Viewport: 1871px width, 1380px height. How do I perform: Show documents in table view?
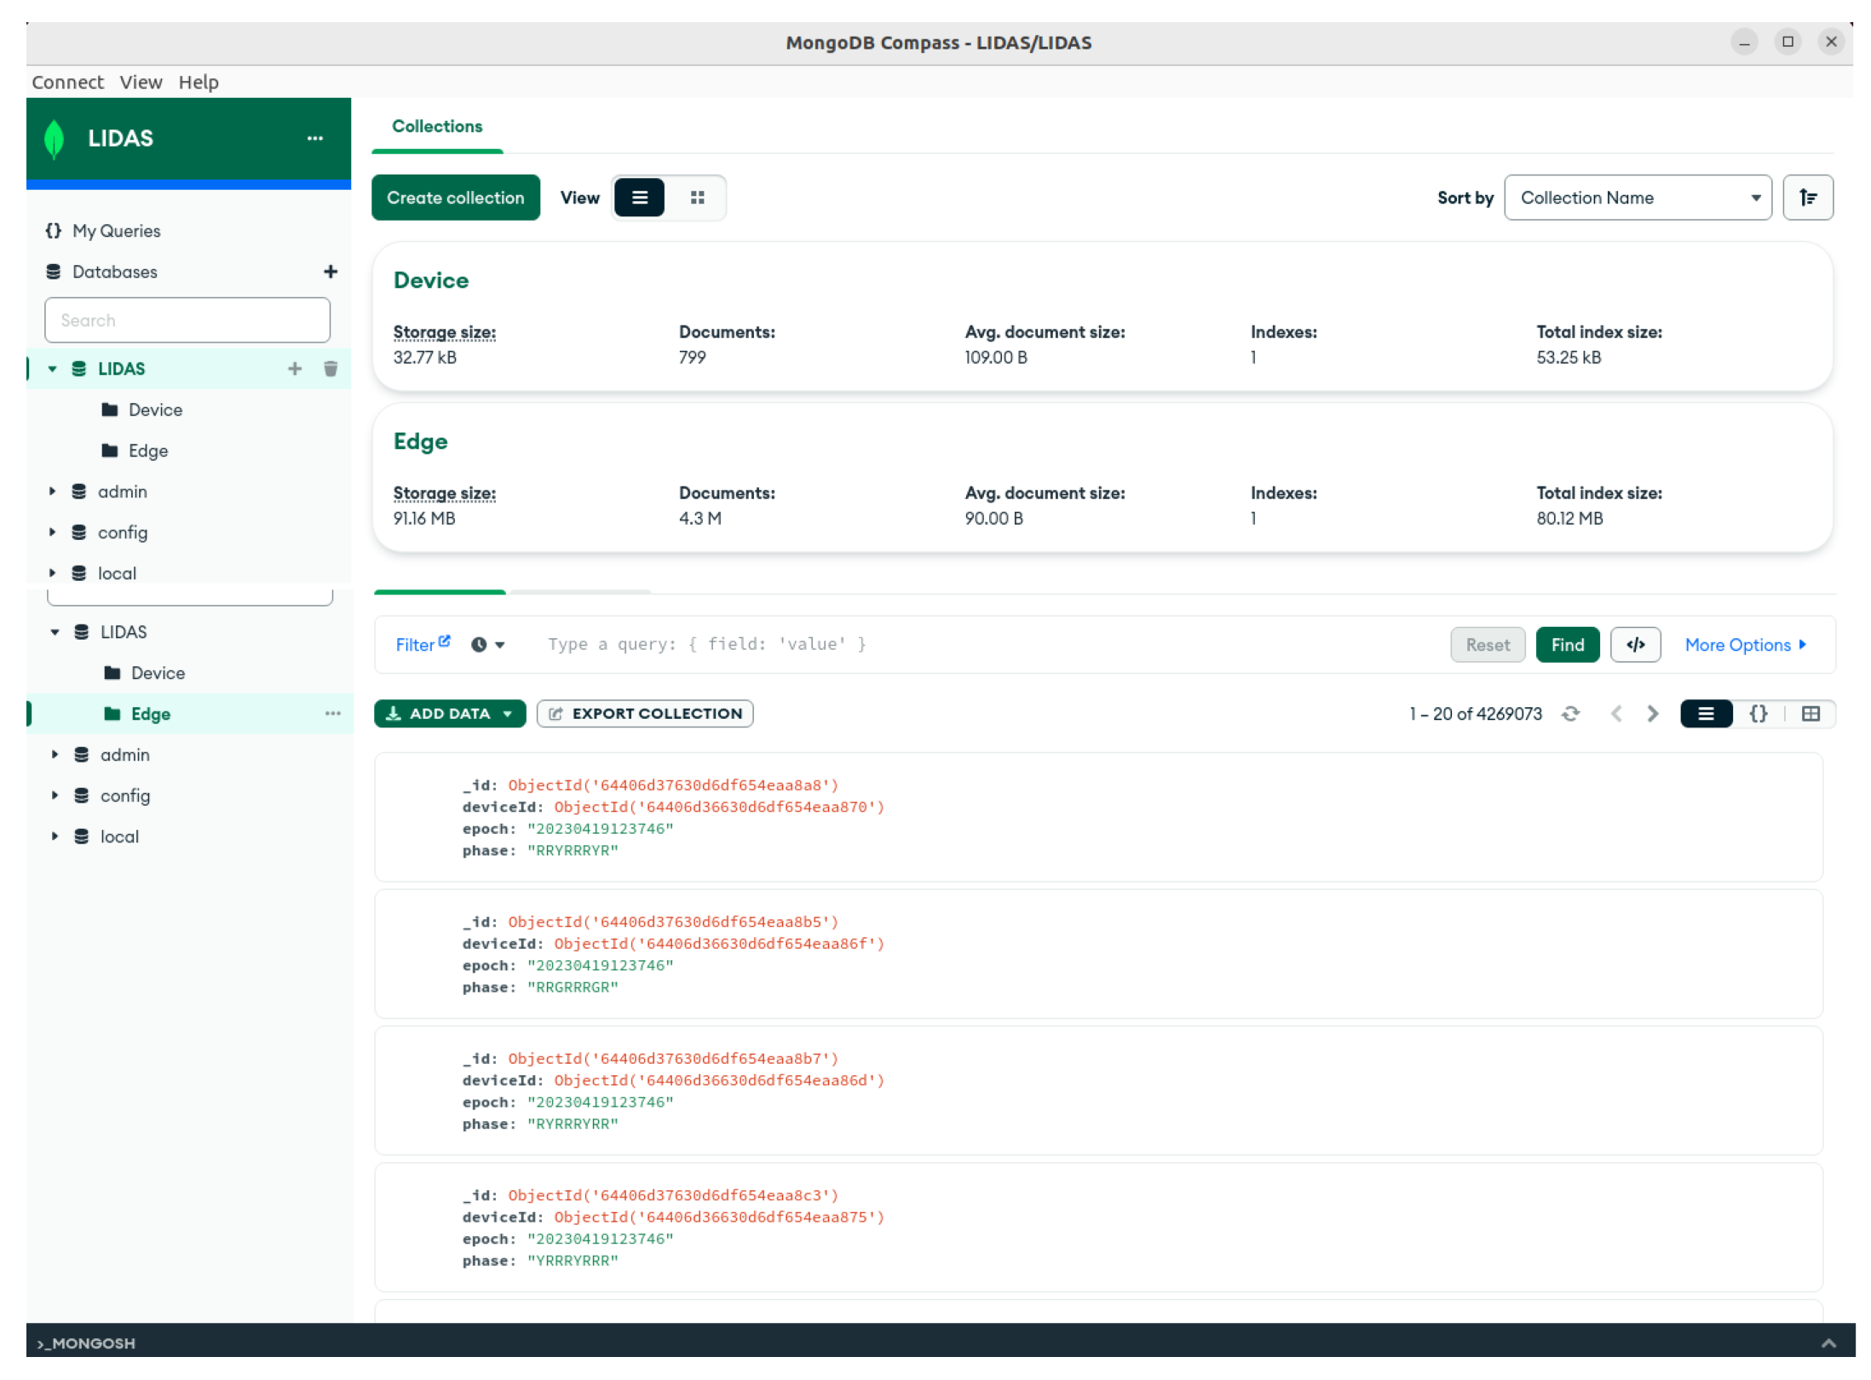[x=1811, y=714]
